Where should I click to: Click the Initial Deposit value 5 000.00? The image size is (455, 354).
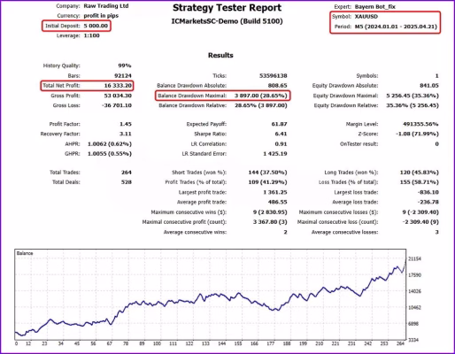(x=96, y=26)
